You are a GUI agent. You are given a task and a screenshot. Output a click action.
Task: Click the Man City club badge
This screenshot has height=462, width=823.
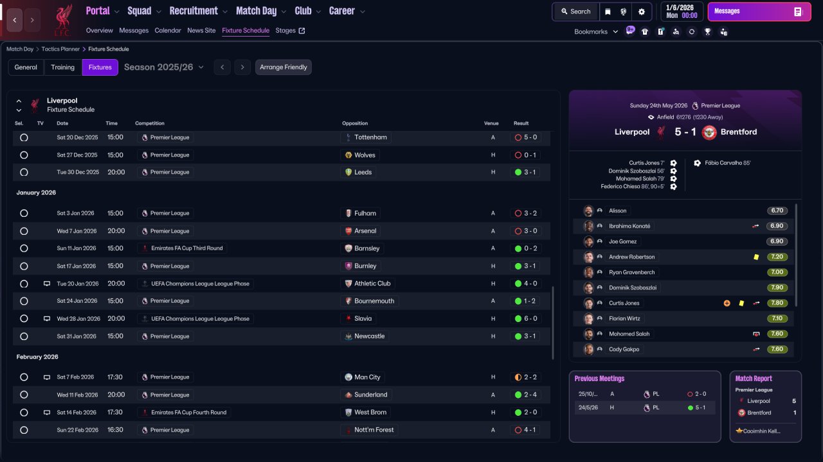coord(348,377)
